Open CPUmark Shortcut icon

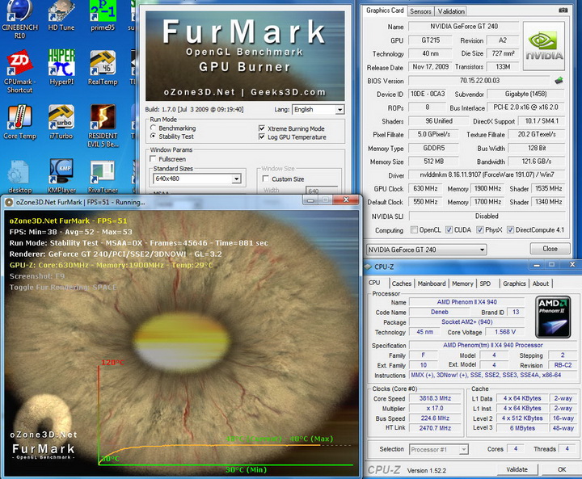[x=19, y=71]
